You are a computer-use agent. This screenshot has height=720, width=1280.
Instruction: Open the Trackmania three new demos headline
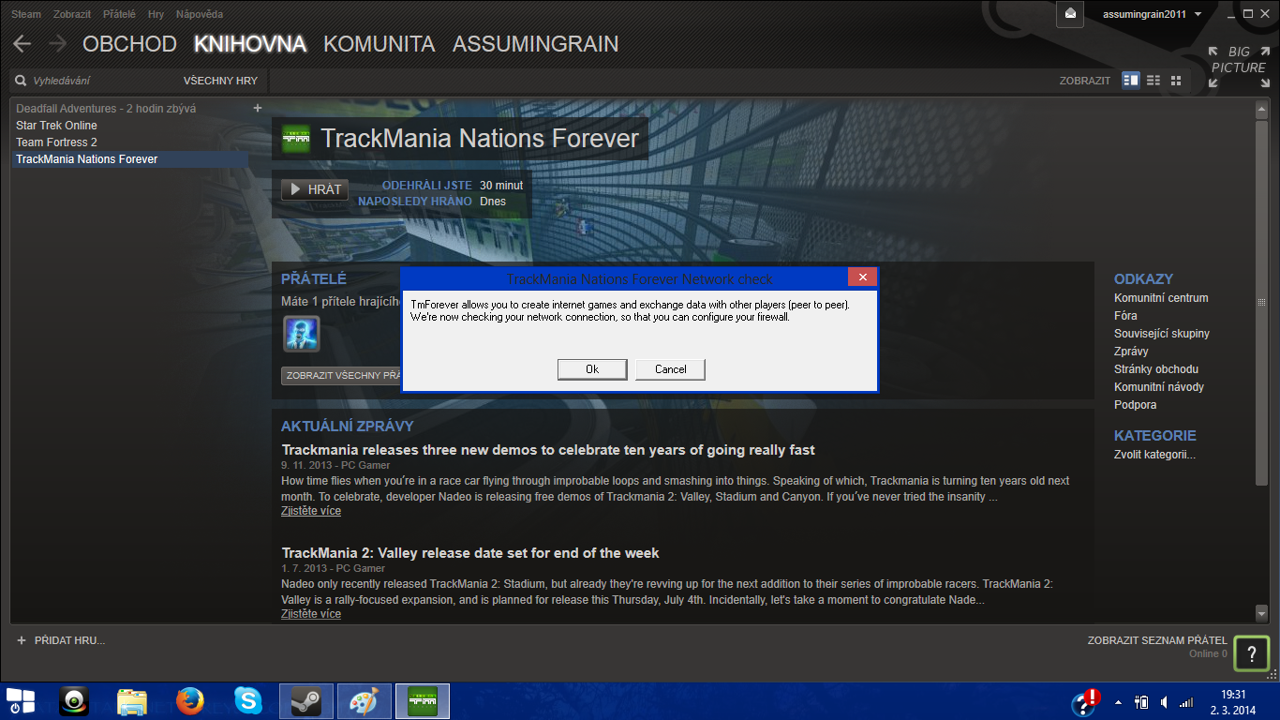[x=548, y=450]
